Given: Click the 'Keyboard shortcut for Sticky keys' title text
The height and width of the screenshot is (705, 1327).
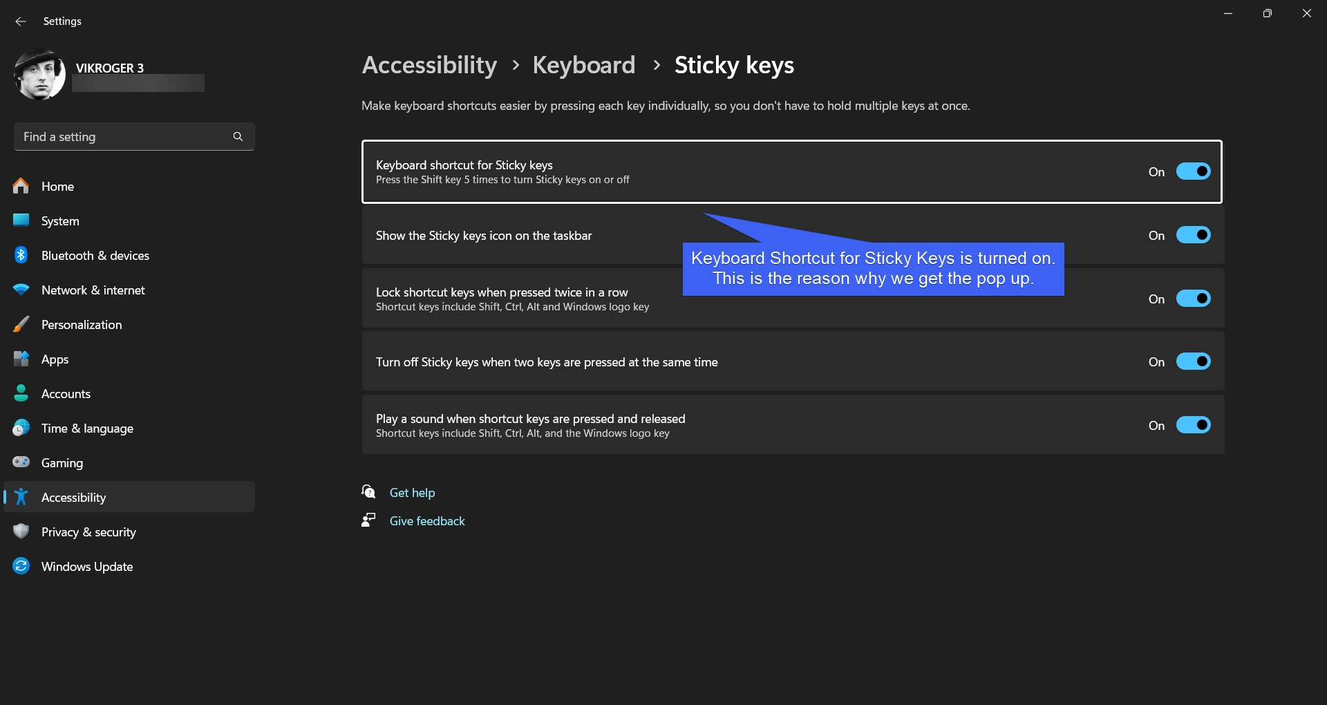Looking at the screenshot, I should click(464, 165).
